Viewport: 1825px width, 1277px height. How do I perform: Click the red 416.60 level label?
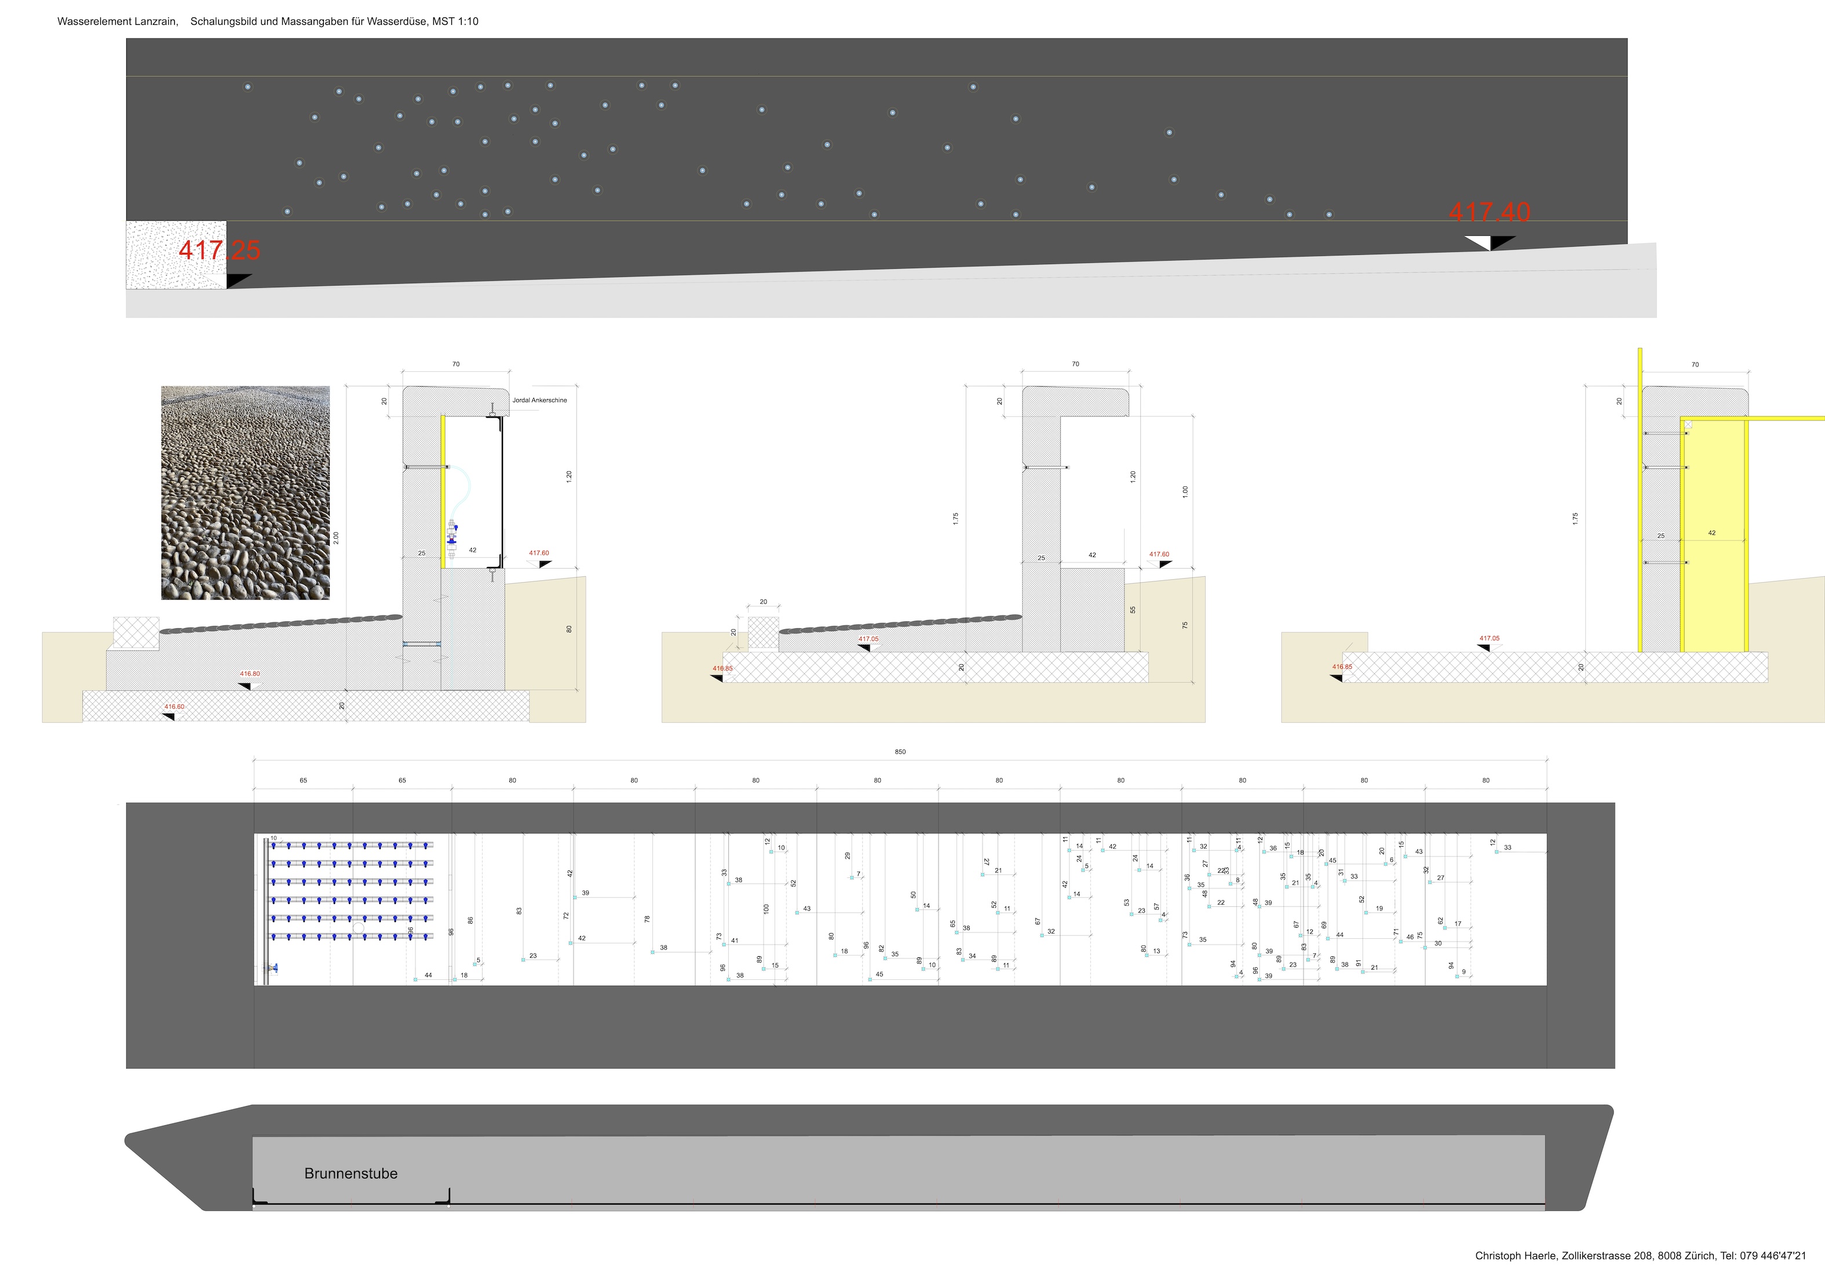pos(174,707)
